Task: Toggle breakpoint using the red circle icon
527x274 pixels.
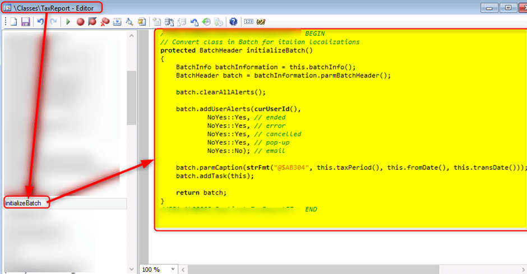Action: pos(80,22)
